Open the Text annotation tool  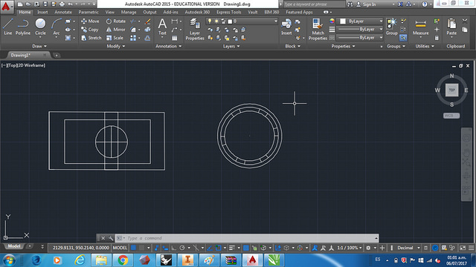point(162,27)
